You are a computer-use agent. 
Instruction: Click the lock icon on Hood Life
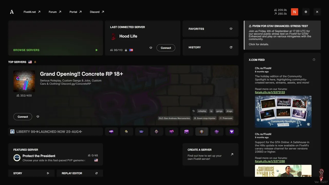tap(126, 50)
